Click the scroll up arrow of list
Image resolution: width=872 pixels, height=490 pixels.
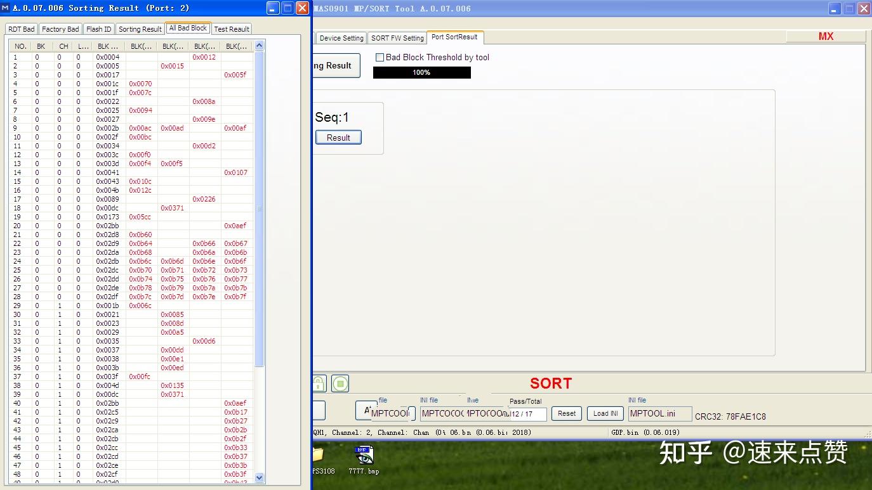[x=259, y=46]
